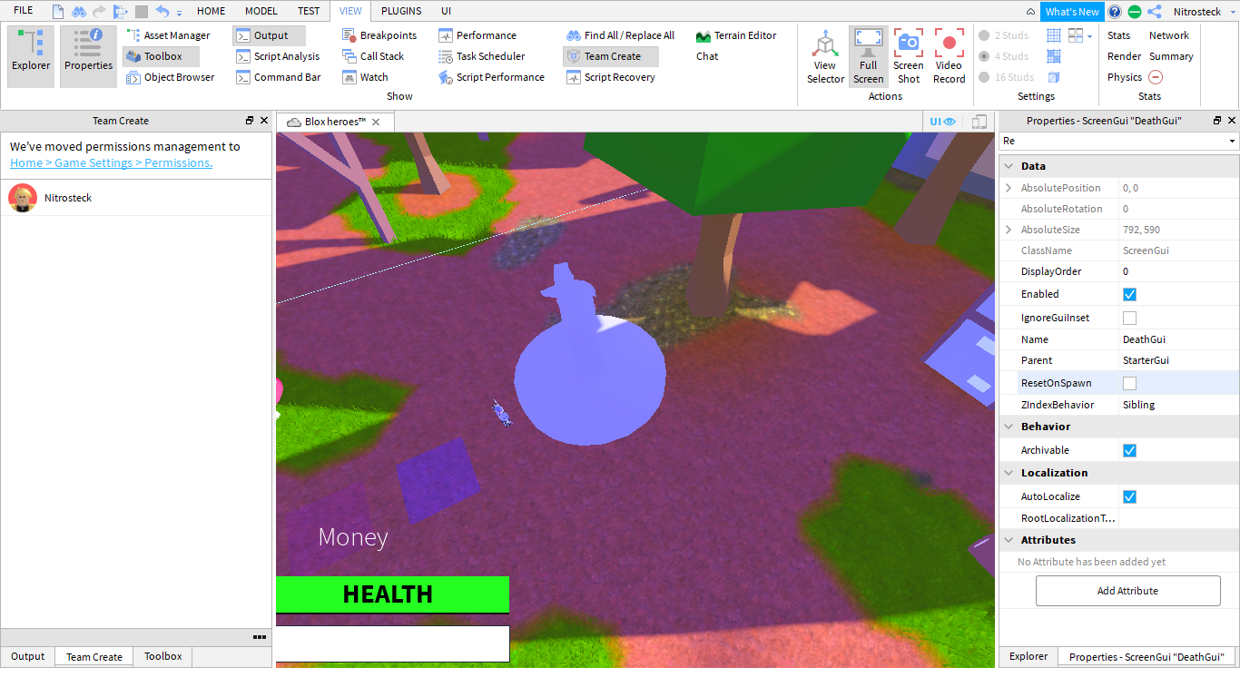Check the ResetOnSpawn checkbox

[x=1129, y=383]
